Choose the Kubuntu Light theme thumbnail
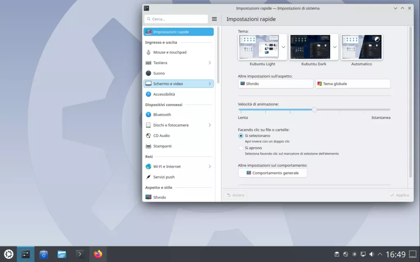This screenshot has height=262, width=420. click(259, 47)
